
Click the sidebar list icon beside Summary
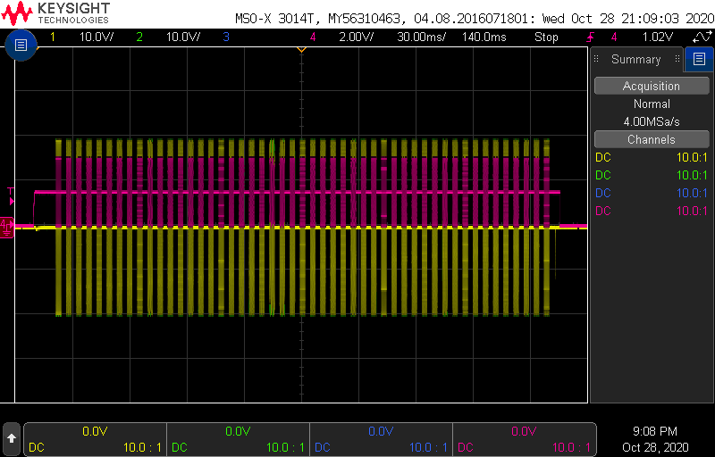(698, 60)
